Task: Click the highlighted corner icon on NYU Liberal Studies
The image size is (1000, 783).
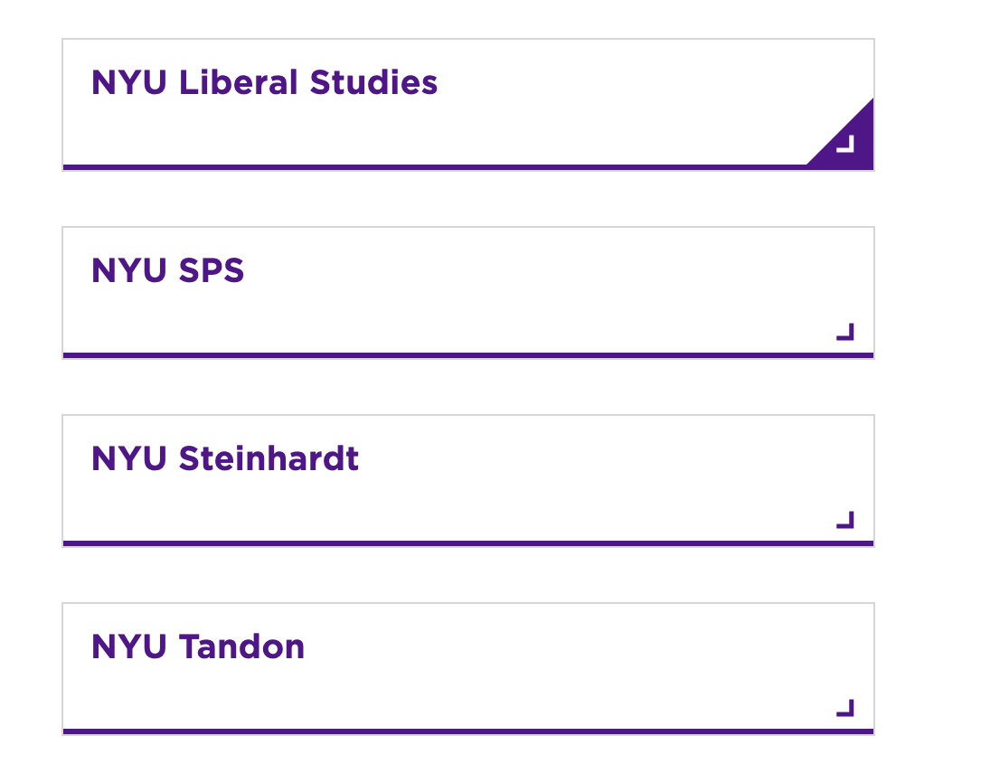Action: [846, 144]
